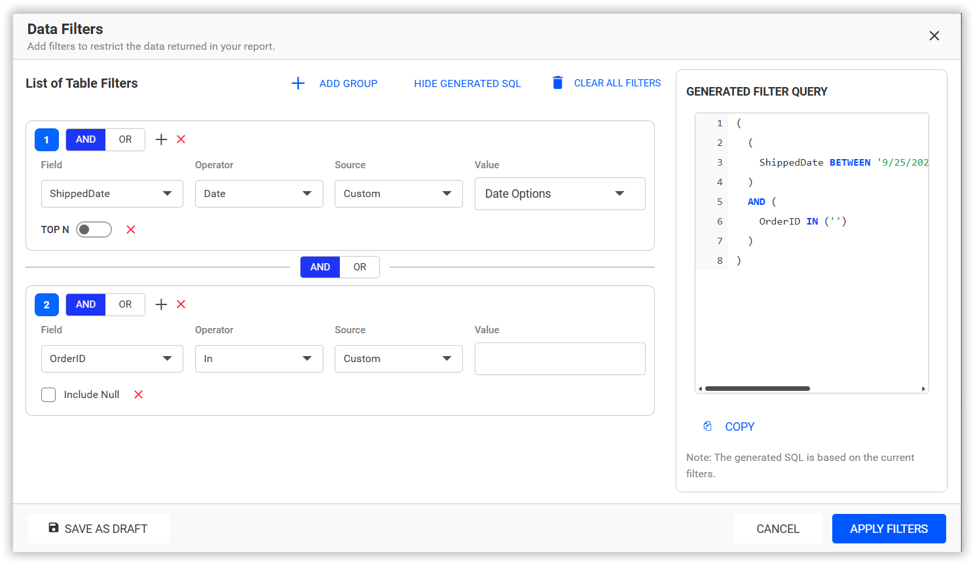Open the In operator dropdown
The height and width of the screenshot is (565, 975).
tap(259, 359)
